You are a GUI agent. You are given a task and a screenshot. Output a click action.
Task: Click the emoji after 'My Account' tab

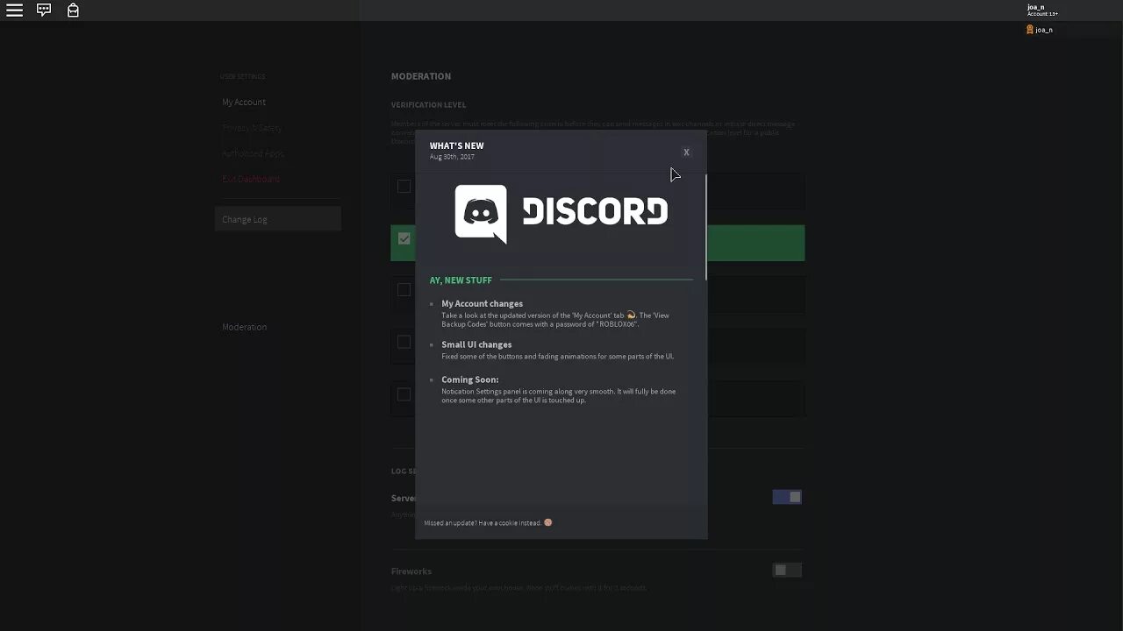tap(631, 315)
